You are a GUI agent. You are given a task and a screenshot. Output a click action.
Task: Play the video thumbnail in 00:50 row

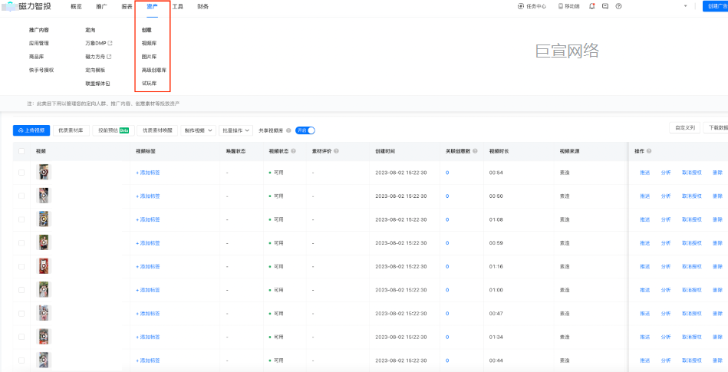point(44,196)
